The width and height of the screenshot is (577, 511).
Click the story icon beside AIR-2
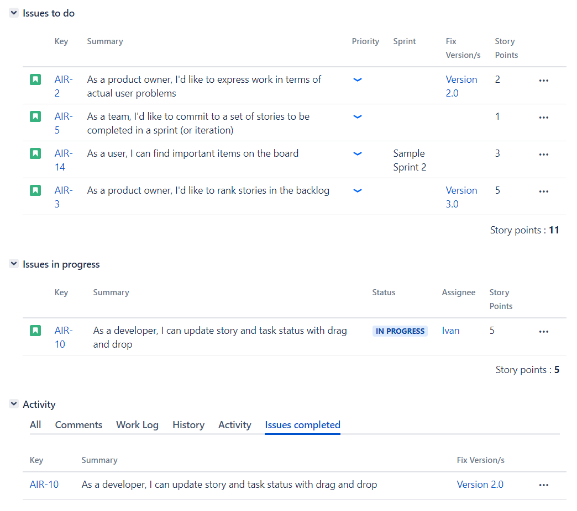(35, 80)
